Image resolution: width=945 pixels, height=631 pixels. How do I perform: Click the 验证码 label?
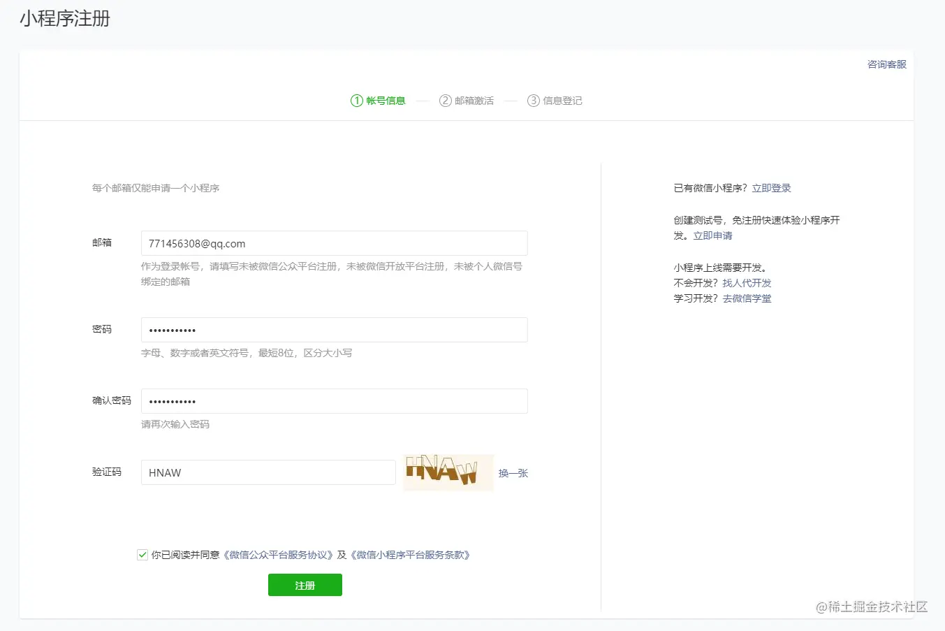pyautogui.click(x=107, y=472)
